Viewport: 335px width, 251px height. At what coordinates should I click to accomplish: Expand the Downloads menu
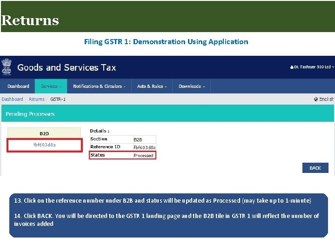(x=192, y=86)
